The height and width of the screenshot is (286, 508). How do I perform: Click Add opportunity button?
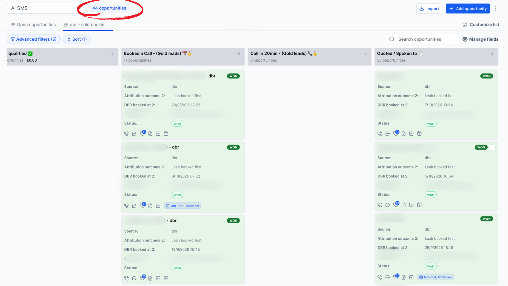click(x=468, y=9)
